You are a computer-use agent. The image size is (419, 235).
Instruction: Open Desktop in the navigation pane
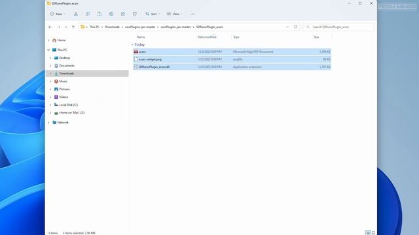point(64,58)
